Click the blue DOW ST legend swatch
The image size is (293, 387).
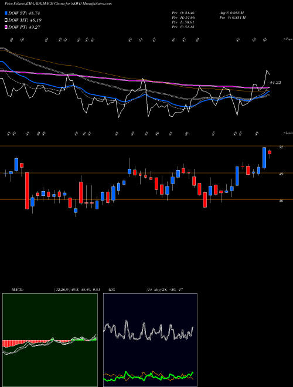[6, 13]
